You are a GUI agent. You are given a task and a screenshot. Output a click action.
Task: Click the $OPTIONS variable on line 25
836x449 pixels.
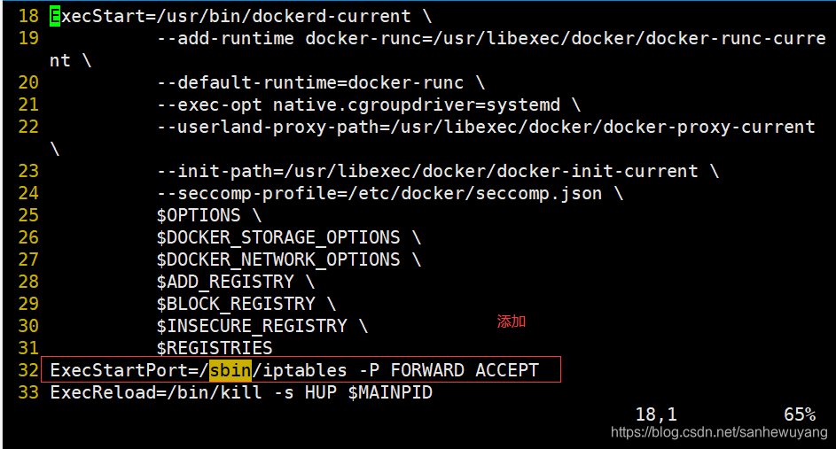198,215
